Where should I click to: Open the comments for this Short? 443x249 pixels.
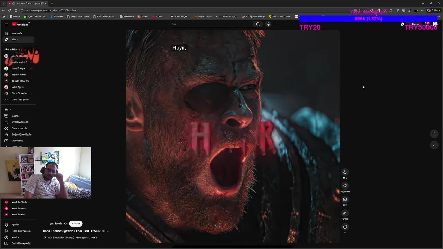pyautogui.click(x=345, y=199)
